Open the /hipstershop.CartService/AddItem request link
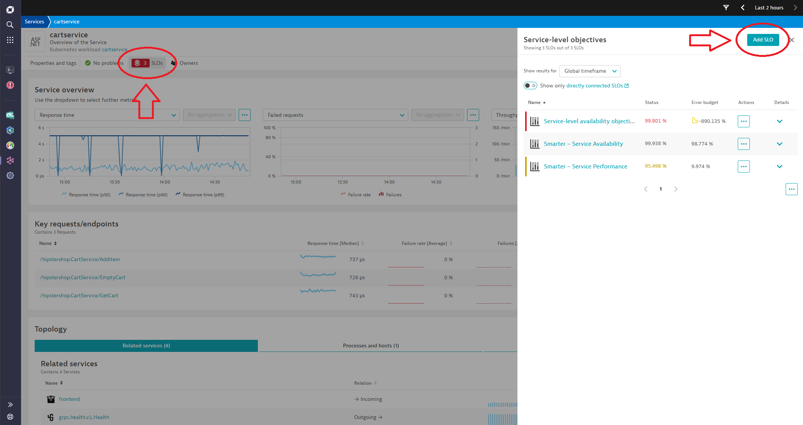 click(x=80, y=259)
